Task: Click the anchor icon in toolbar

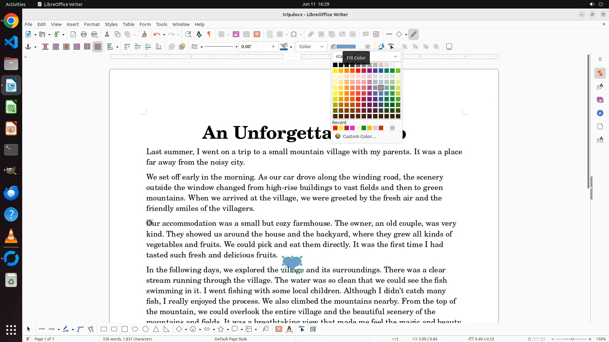Action: click(x=28, y=47)
